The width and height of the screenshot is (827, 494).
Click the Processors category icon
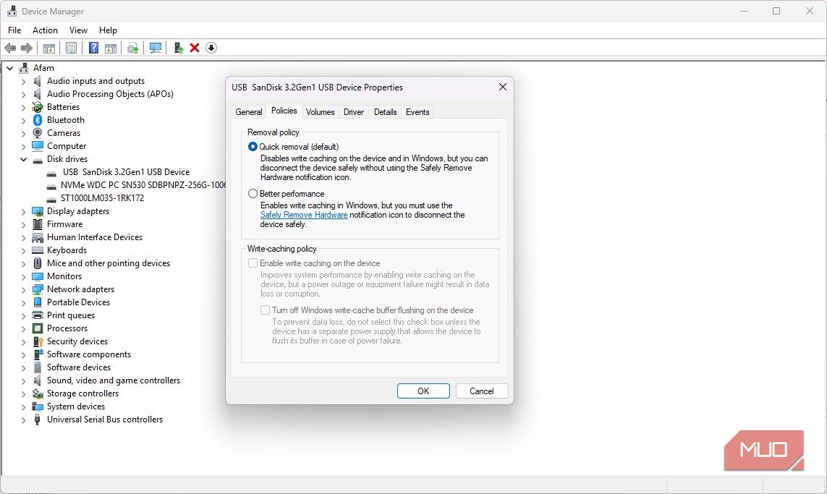(38, 328)
